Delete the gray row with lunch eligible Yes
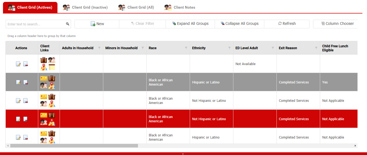The image size is (367, 155). (25, 82)
